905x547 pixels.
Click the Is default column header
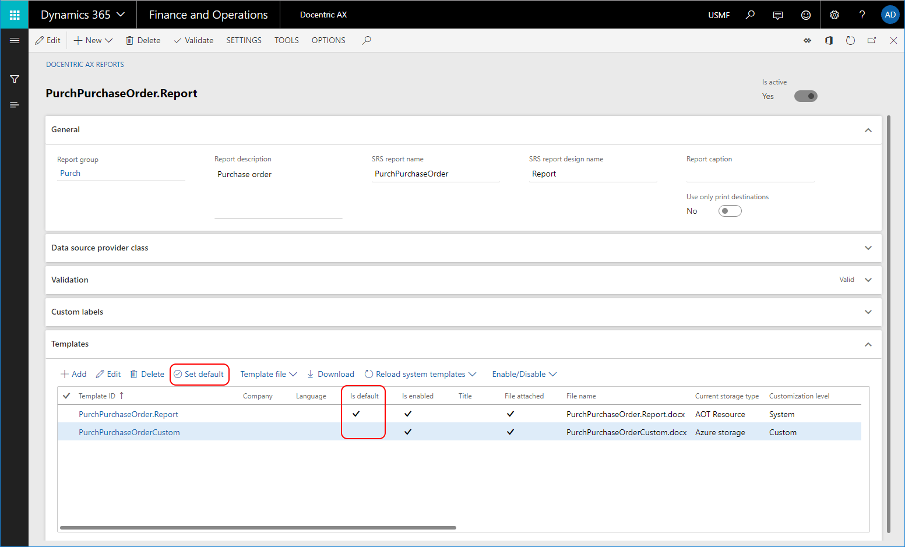[364, 396]
